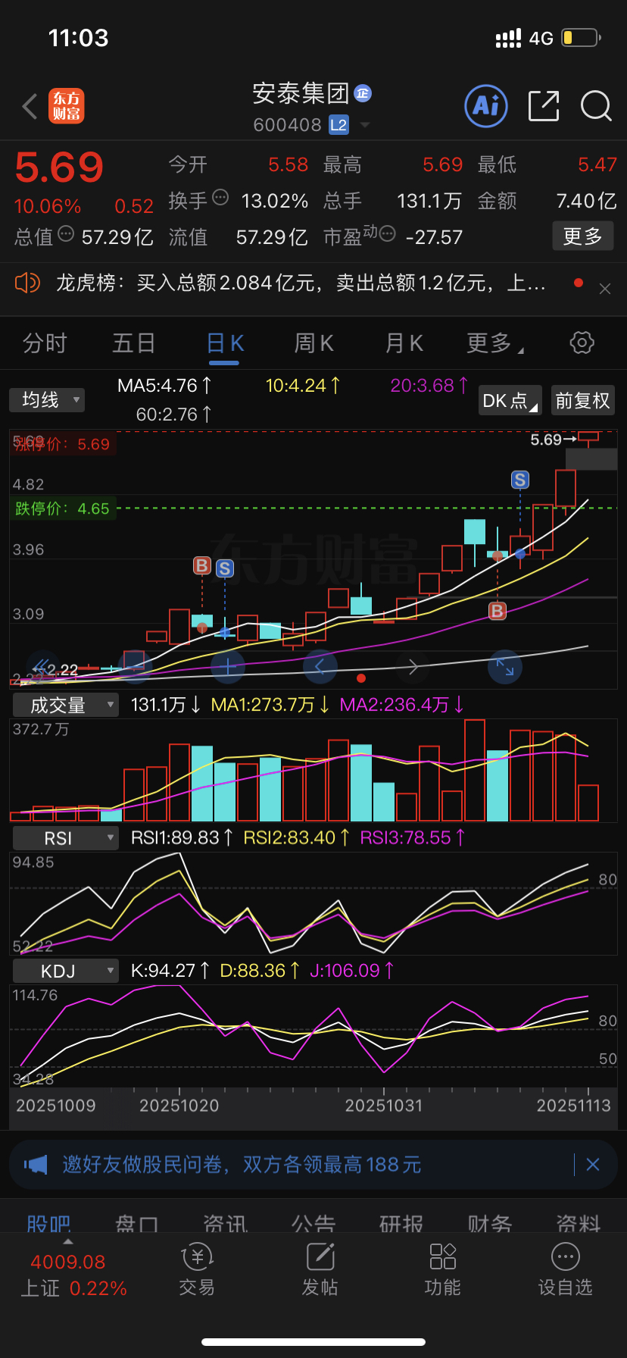
Task: Tap the L2 level badge
Action: click(x=338, y=125)
